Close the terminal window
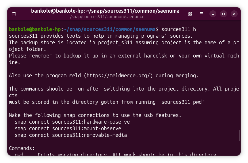Viewport: 248px width, 163px height. [234, 14]
